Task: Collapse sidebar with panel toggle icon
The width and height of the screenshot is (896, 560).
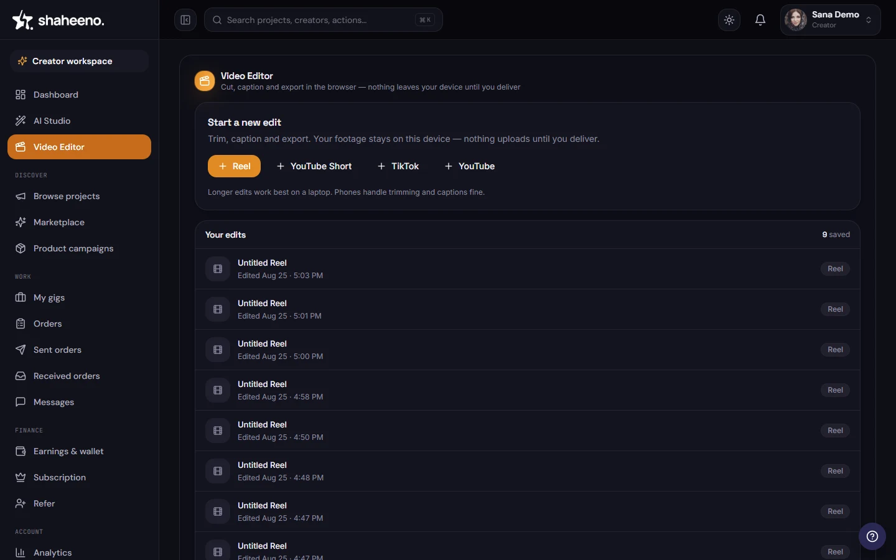Action: pyautogui.click(x=185, y=20)
